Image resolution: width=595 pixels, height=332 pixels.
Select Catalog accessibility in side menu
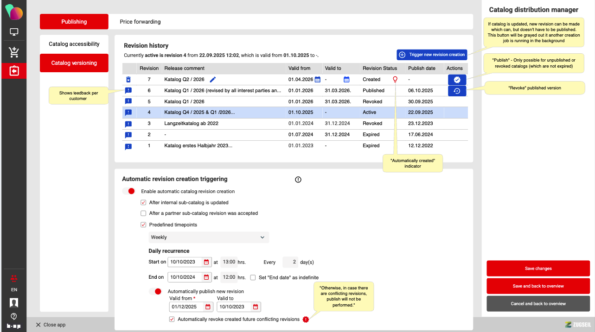(x=74, y=44)
